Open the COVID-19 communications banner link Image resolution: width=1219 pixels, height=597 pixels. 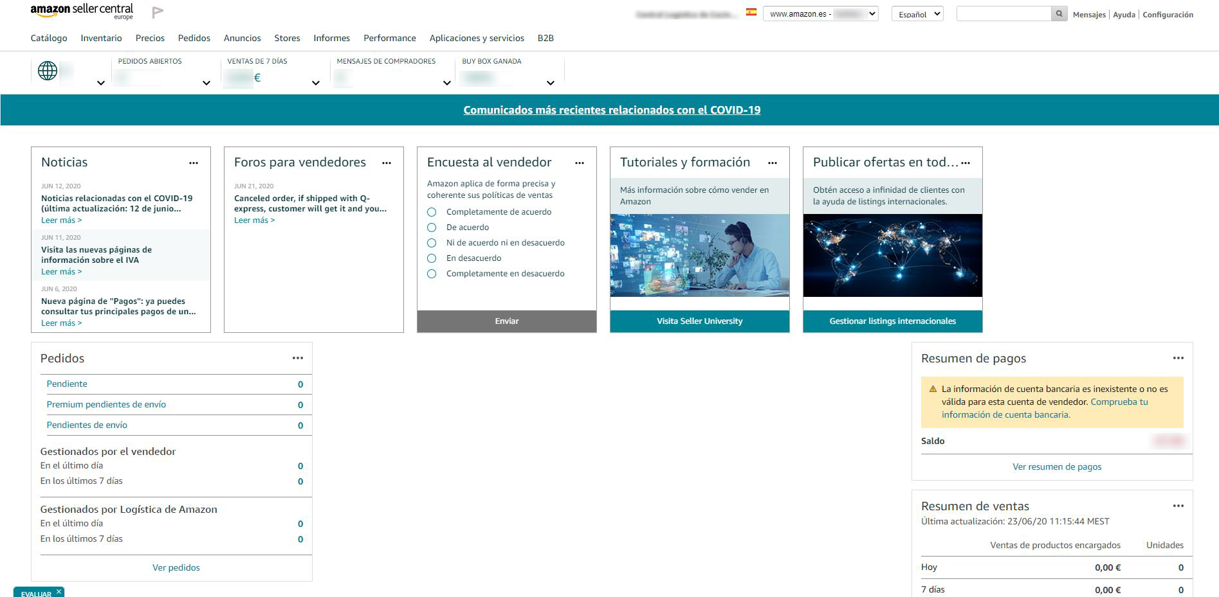(x=612, y=110)
